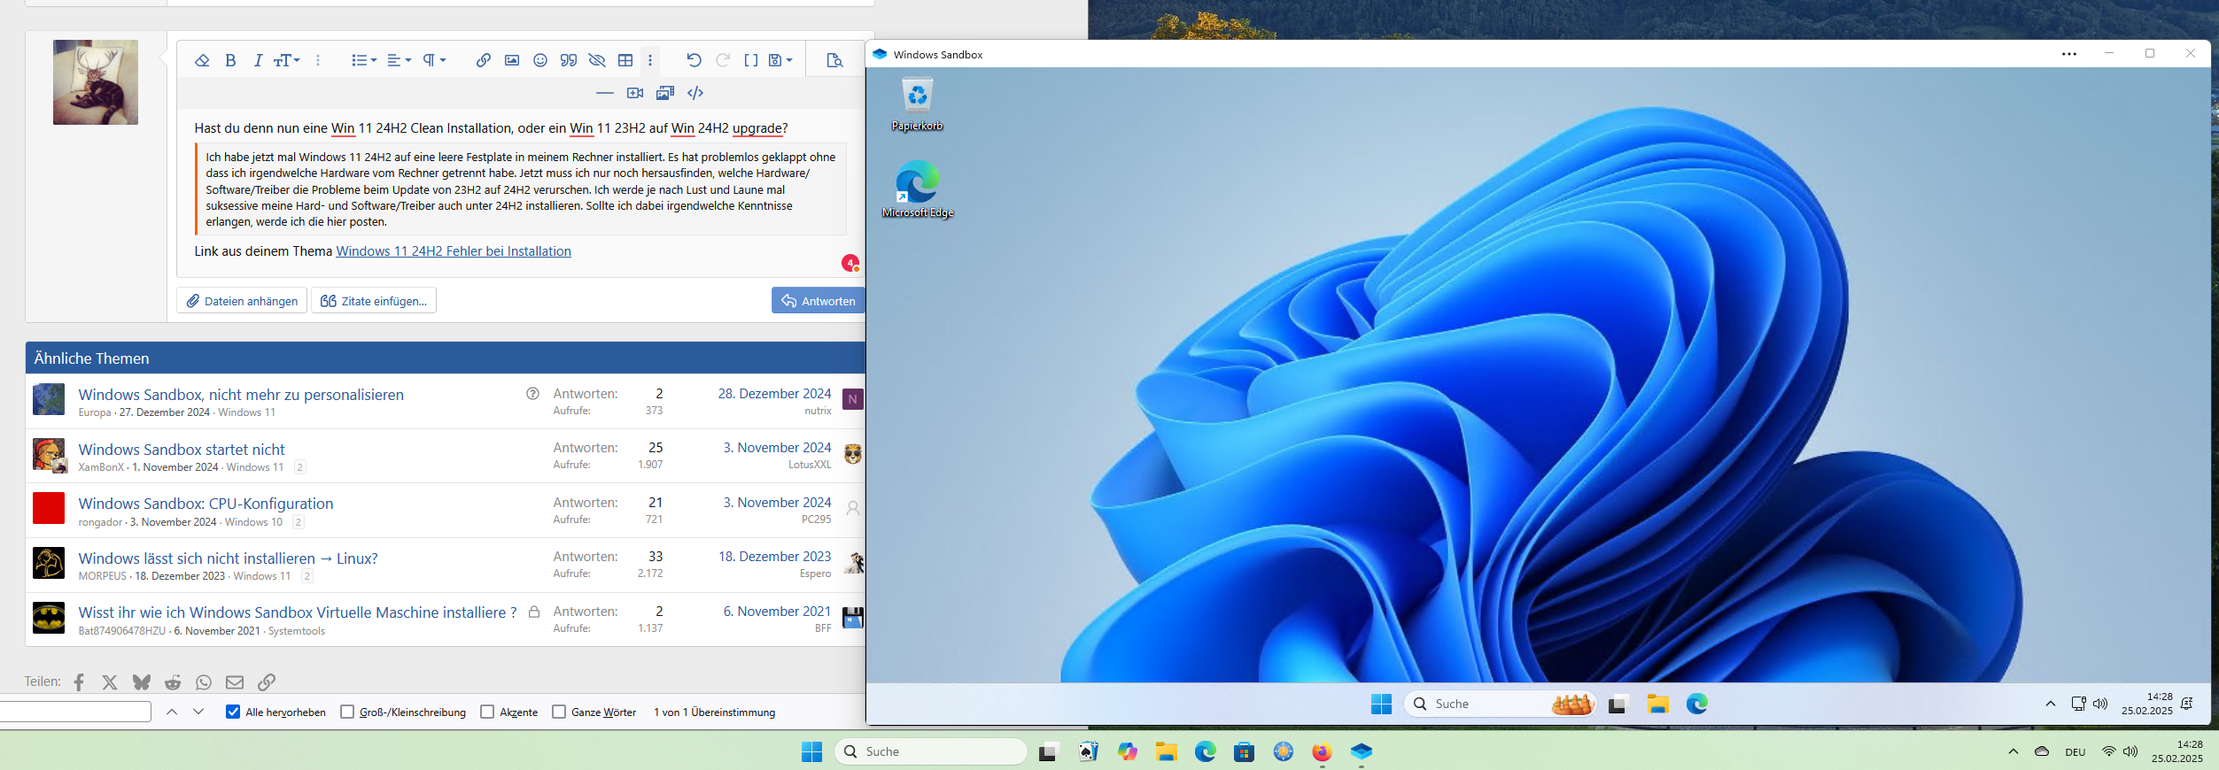Select Microsoft Edge shortcut on Sandbox desktop
The height and width of the screenshot is (770, 2219).
click(918, 189)
